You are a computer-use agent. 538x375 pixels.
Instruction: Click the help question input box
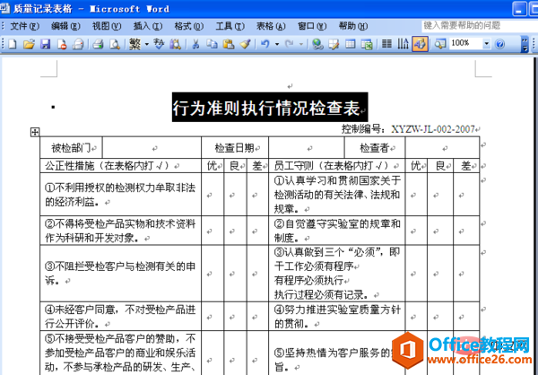[x=480, y=26]
